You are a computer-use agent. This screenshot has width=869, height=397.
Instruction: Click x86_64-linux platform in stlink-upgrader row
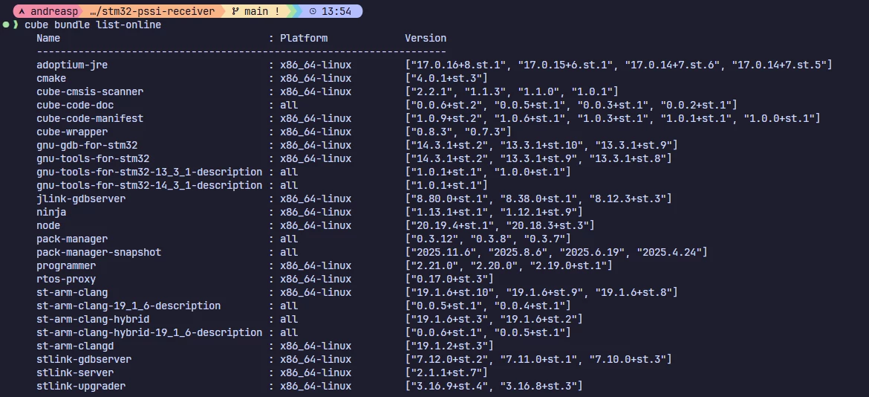(316, 386)
